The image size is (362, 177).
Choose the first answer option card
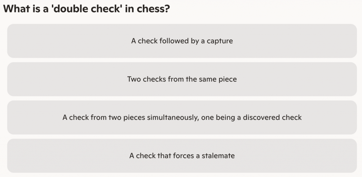tap(182, 41)
